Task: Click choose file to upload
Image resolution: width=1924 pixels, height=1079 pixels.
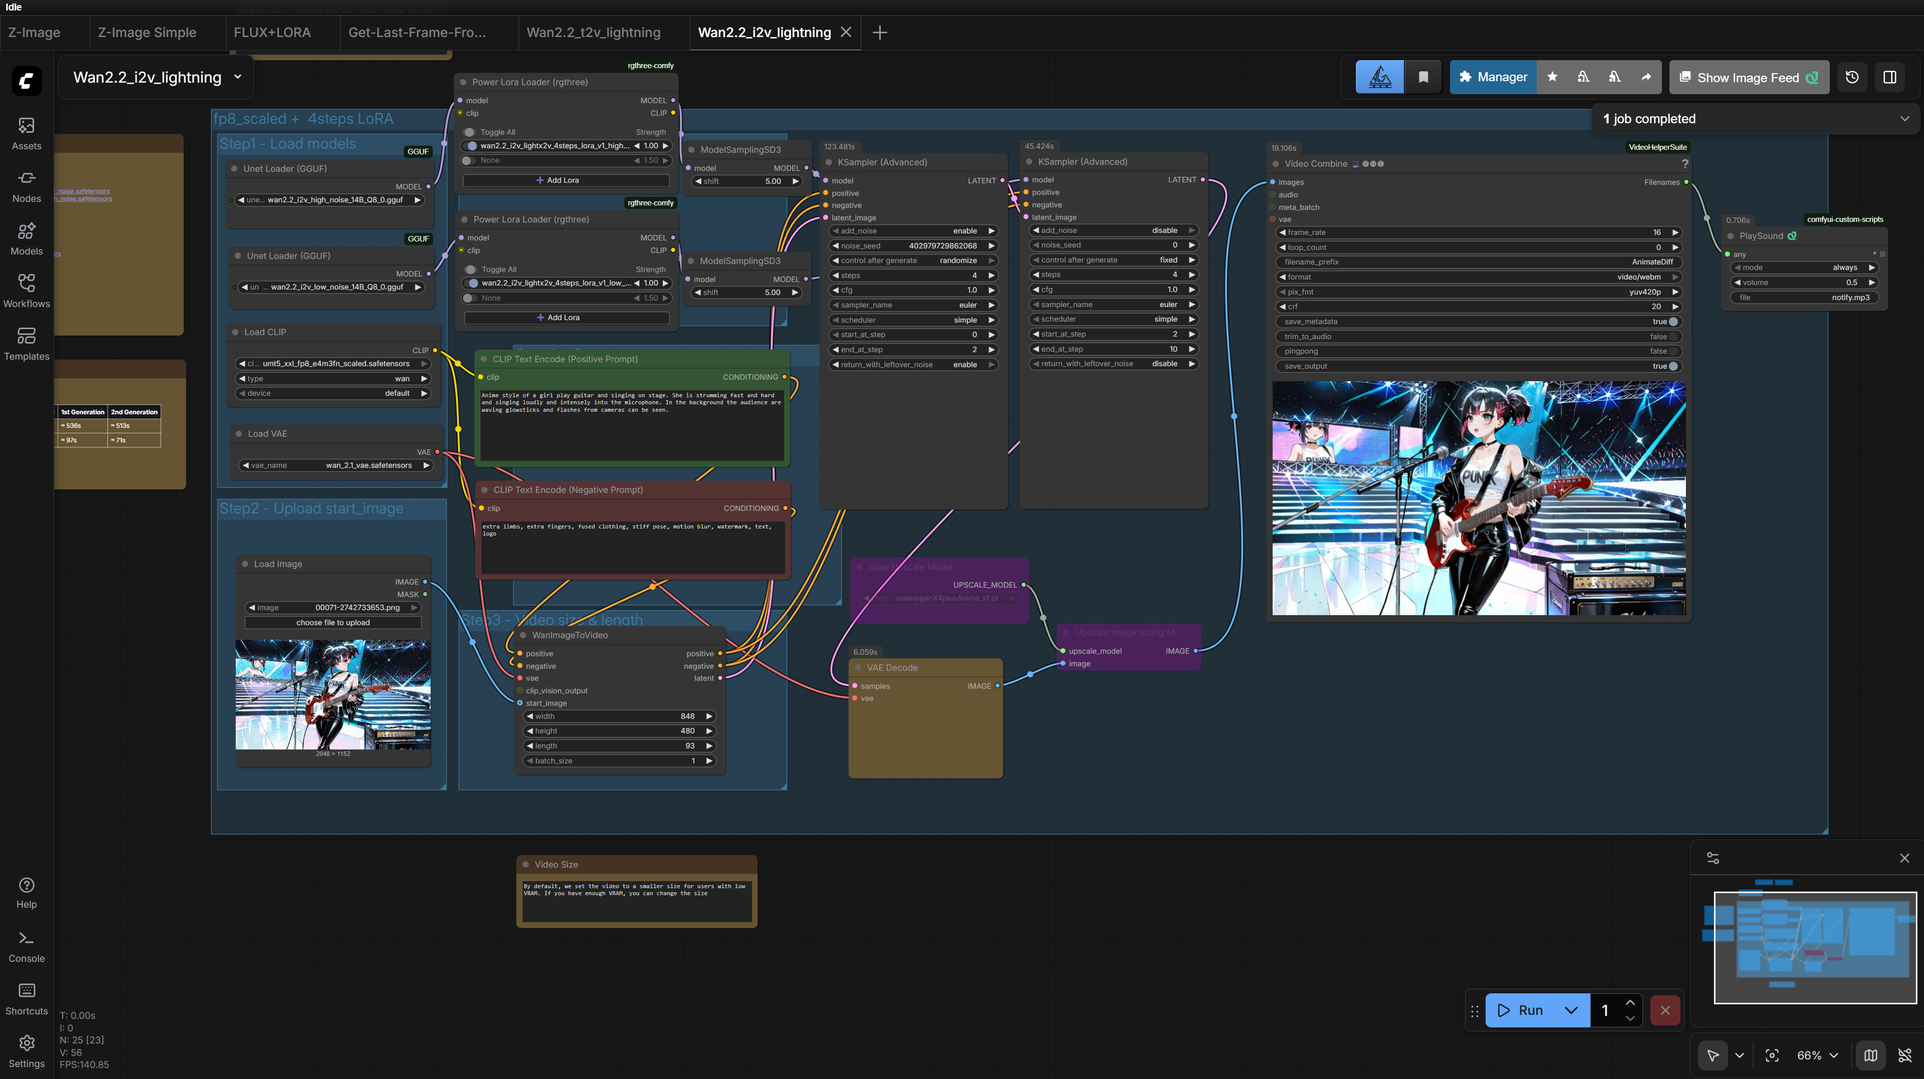Action: (332, 623)
